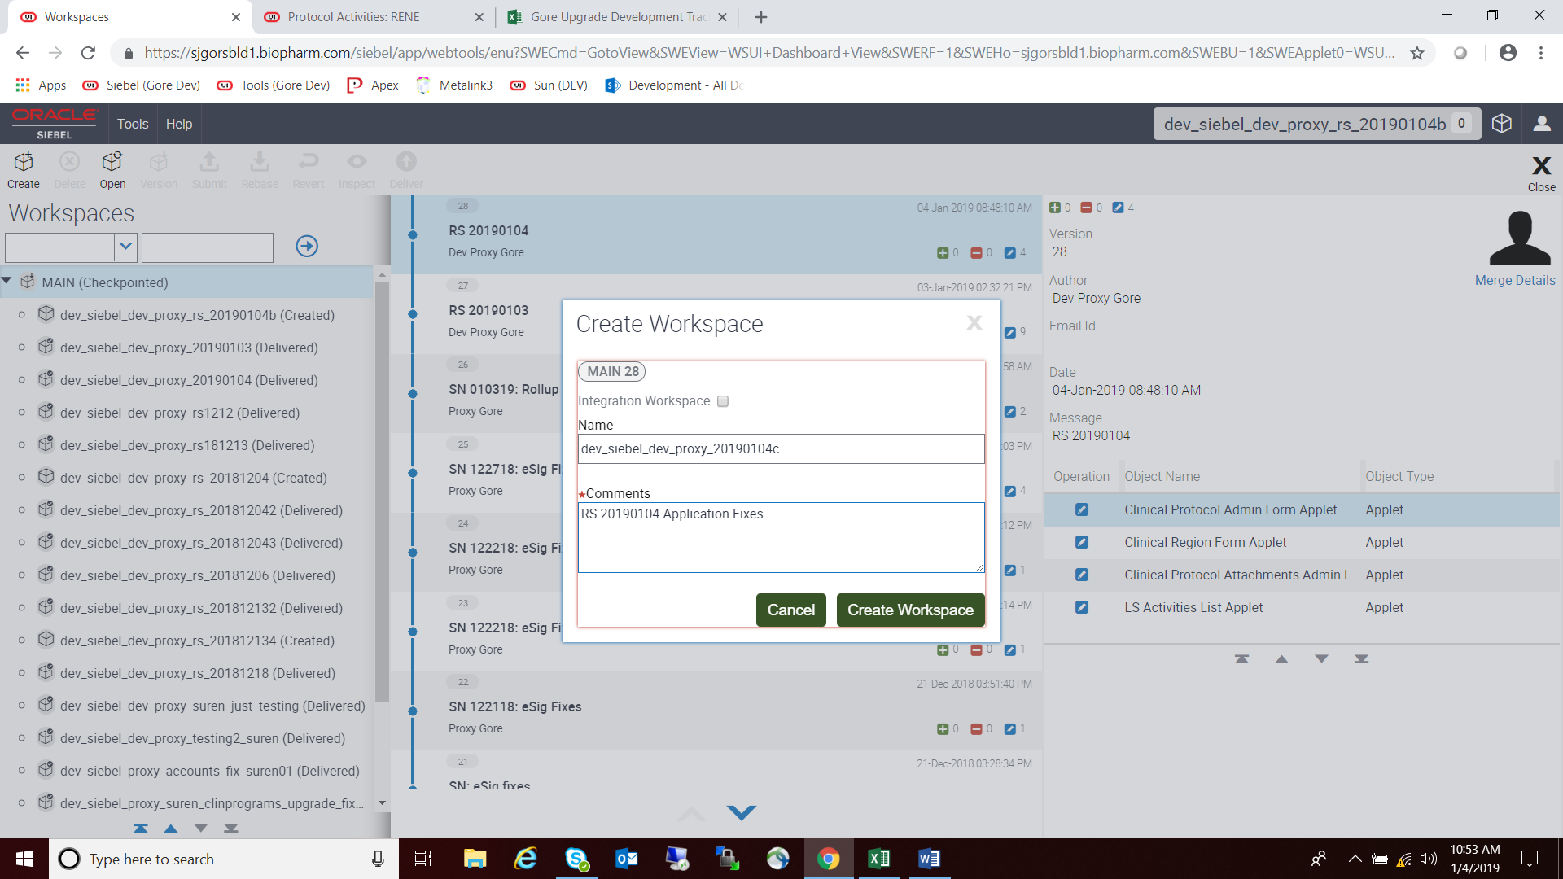Click last-record arrow under object list
Image resolution: width=1563 pixels, height=879 pixels.
(1361, 659)
